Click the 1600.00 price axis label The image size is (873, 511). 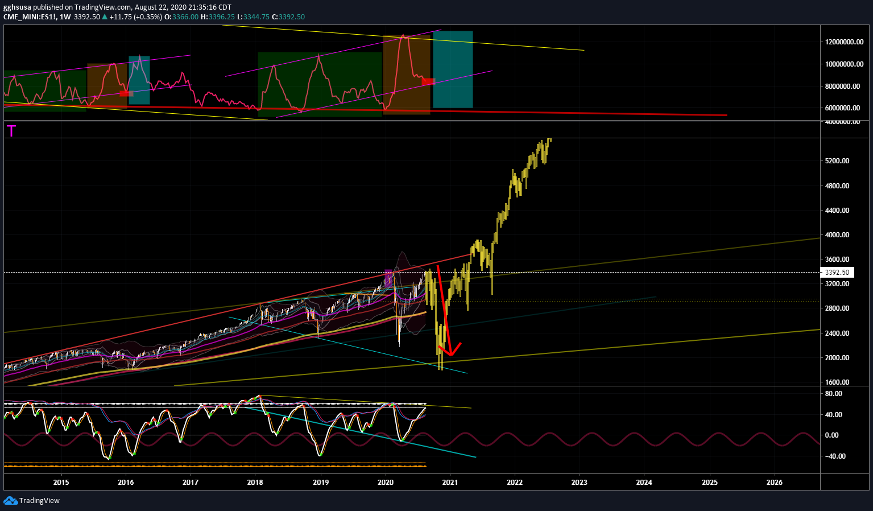(837, 382)
